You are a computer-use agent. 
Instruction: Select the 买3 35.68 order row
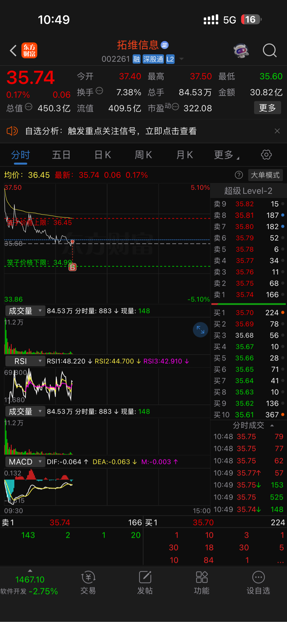click(x=248, y=335)
